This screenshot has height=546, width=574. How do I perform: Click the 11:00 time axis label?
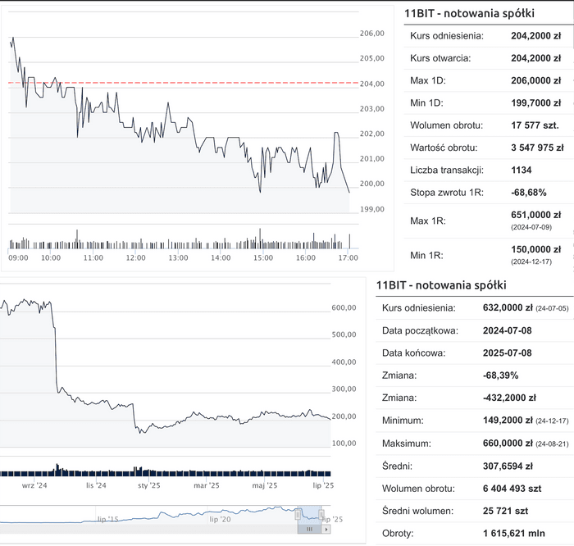pos(93,258)
